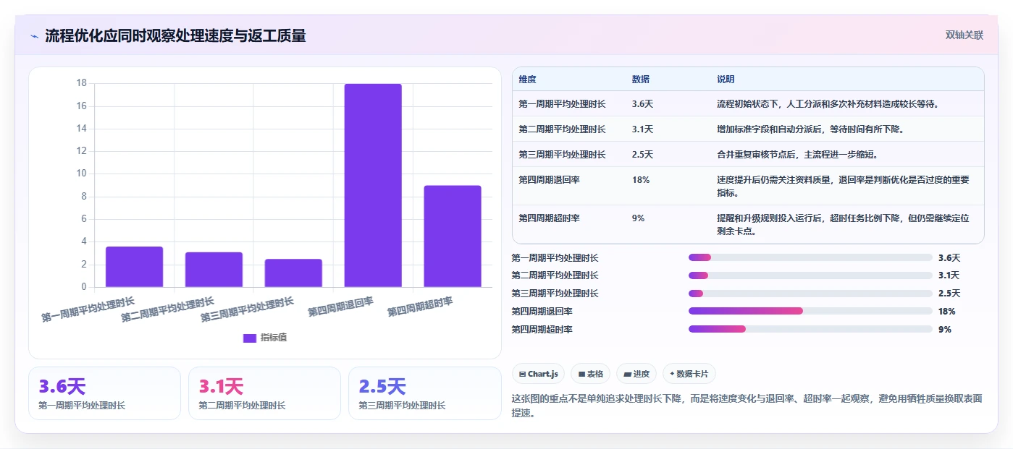Click the y-axis label 10 on the chart
1013x449 pixels.
(82, 174)
